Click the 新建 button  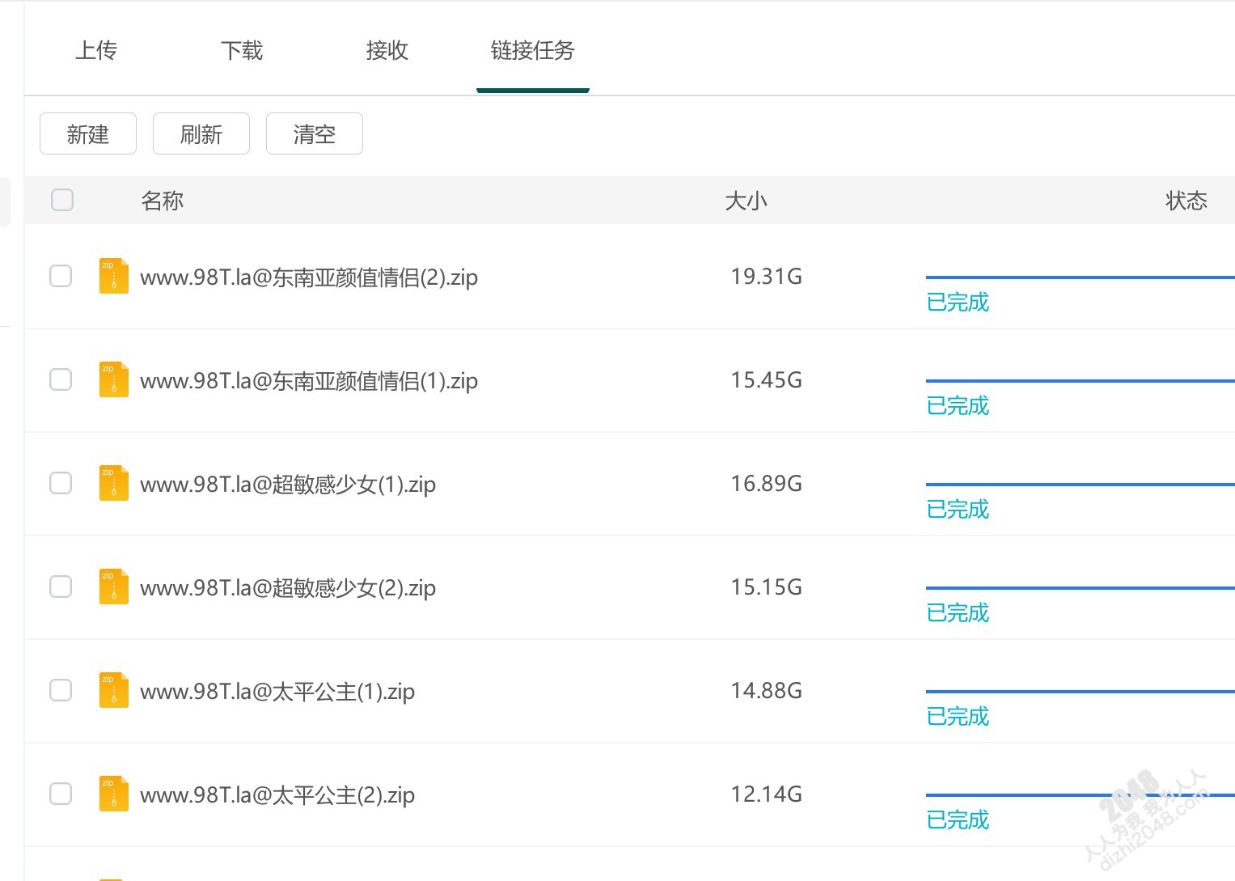[88, 134]
